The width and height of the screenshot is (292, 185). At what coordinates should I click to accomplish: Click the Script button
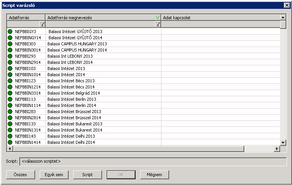[87, 175]
